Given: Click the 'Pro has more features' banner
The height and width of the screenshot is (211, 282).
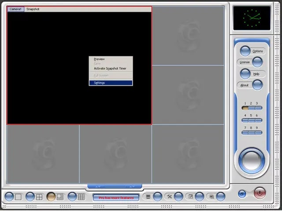Looking at the screenshot, I should pos(116,198).
